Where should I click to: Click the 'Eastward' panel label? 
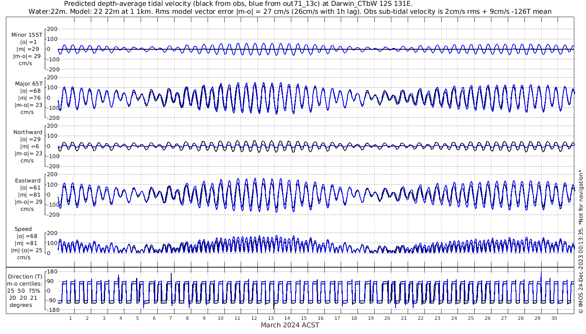[x=28, y=181]
